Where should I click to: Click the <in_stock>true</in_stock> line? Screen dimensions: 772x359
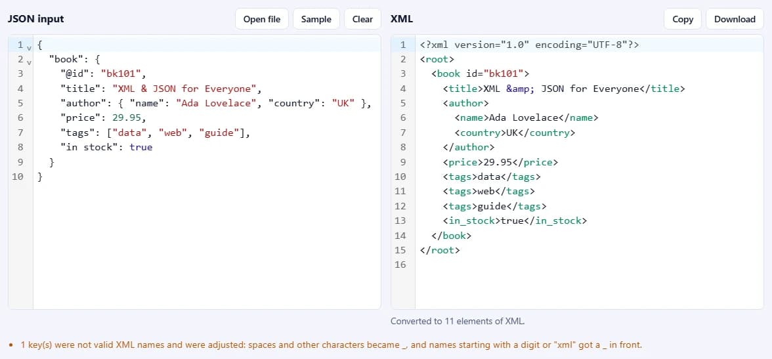coord(515,221)
